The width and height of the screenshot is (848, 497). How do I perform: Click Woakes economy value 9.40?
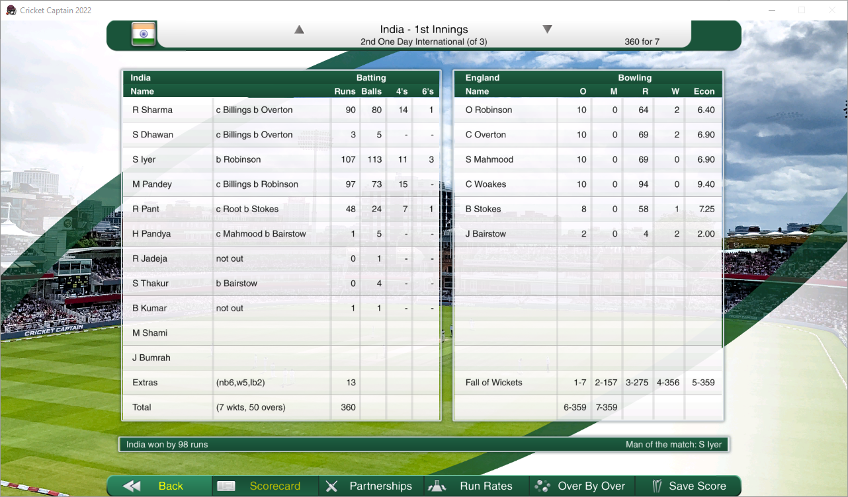coord(706,184)
